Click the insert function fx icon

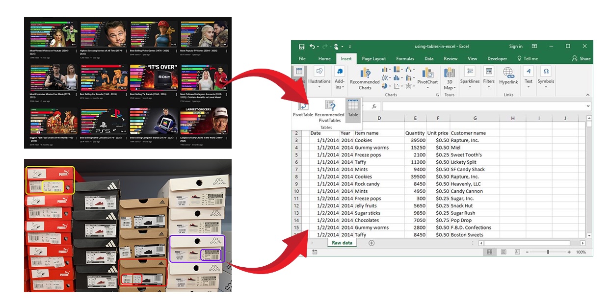point(373,106)
